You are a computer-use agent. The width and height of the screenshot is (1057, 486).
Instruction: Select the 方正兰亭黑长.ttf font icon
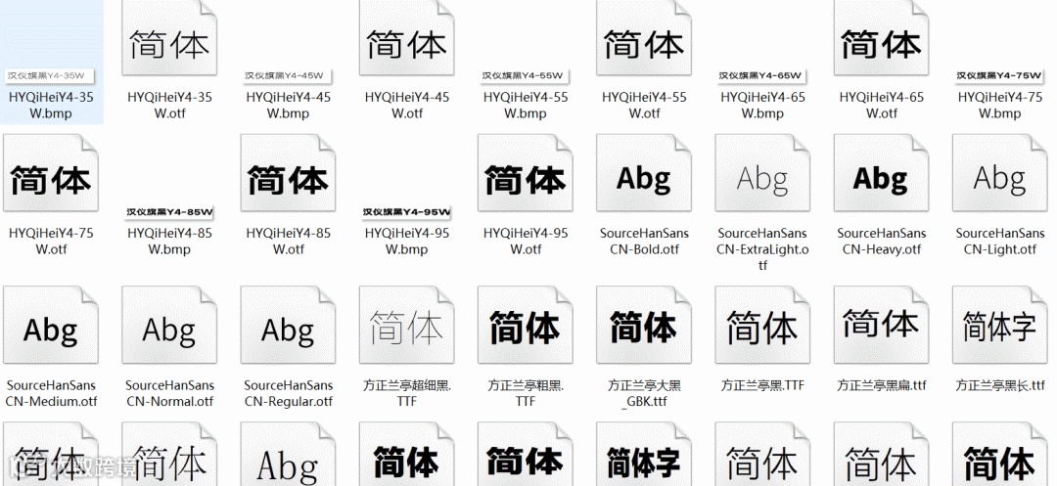click(1000, 325)
